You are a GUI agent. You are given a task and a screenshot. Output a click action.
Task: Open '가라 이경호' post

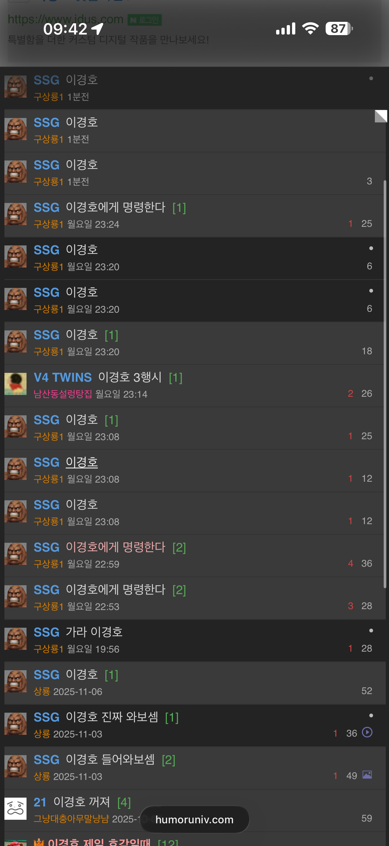tap(94, 632)
